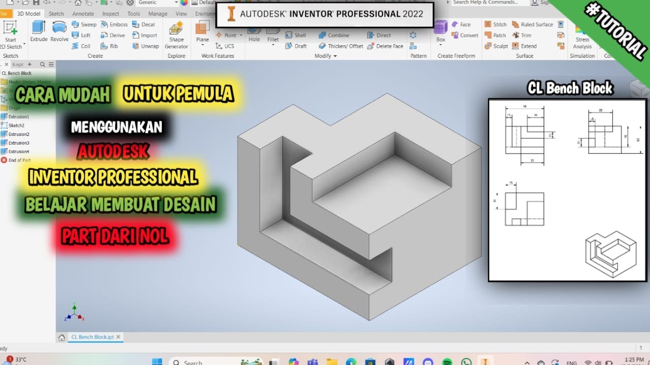The height and width of the screenshot is (365, 650).
Task: Select the Stitch surface tool
Action: 496,24
